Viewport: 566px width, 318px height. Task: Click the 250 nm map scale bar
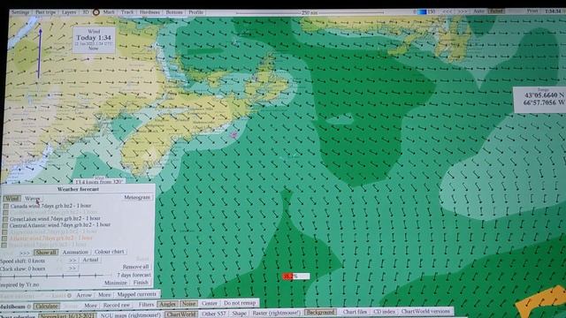click(310, 12)
